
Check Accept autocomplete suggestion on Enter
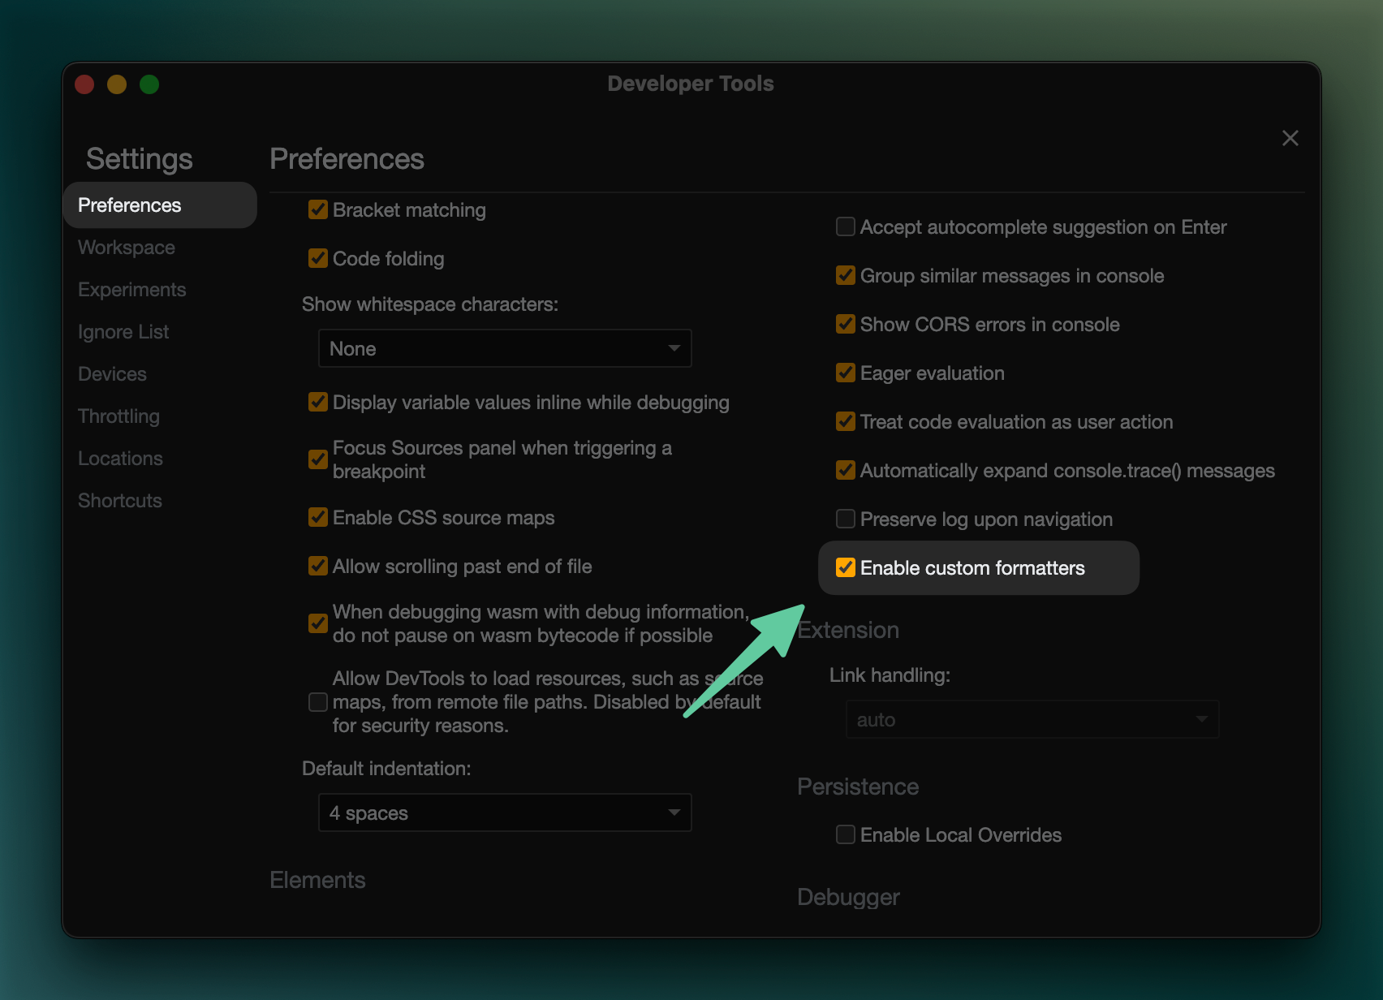tap(845, 226)
